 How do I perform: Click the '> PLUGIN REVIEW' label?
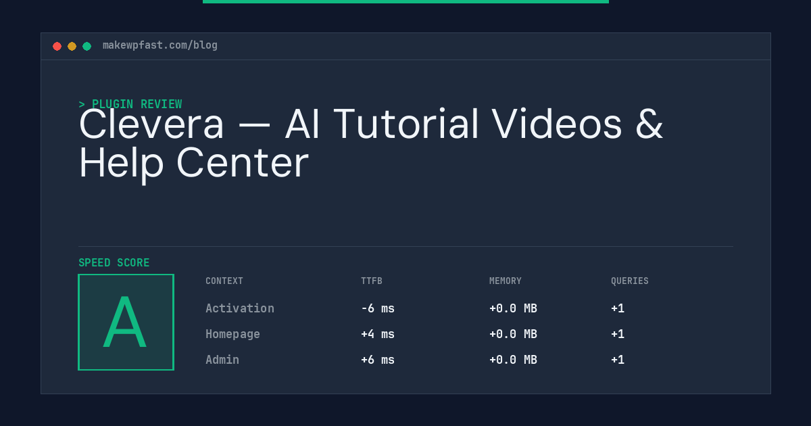[130, 104]
